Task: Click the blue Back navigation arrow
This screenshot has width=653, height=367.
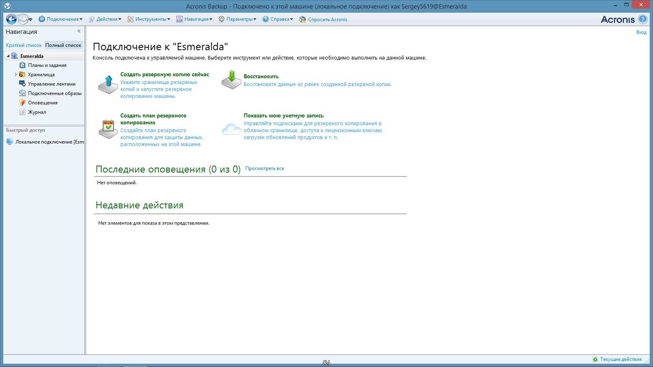Action: tap(11, 19)
